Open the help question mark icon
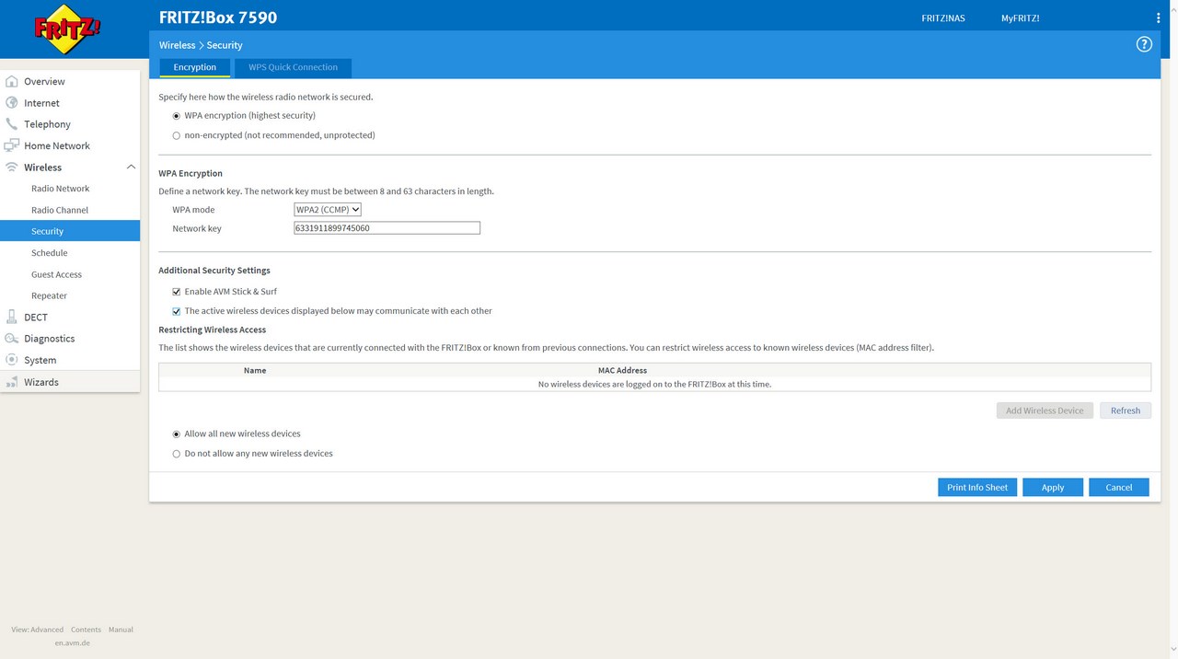Image resolution: width=1178 pixels, height=659 pixels. point(1144,44)
